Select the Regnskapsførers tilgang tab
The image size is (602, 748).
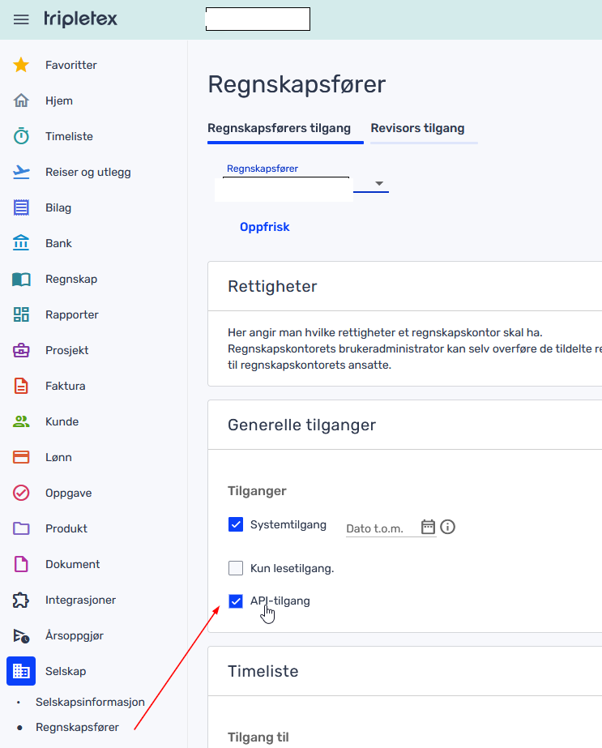(279, 128)
